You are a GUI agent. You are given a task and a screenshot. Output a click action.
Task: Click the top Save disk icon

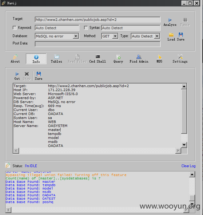point(181,35)
